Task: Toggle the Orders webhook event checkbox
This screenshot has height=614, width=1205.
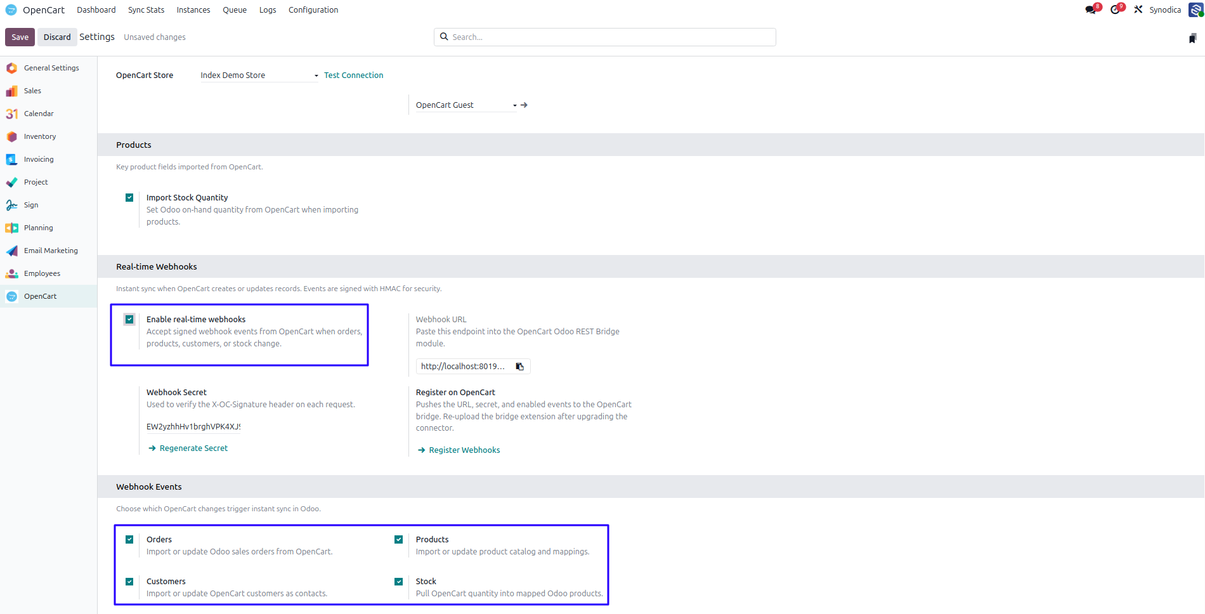Action: (129, 540)
